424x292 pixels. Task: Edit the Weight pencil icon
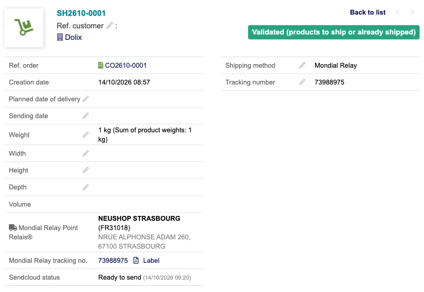86,134
